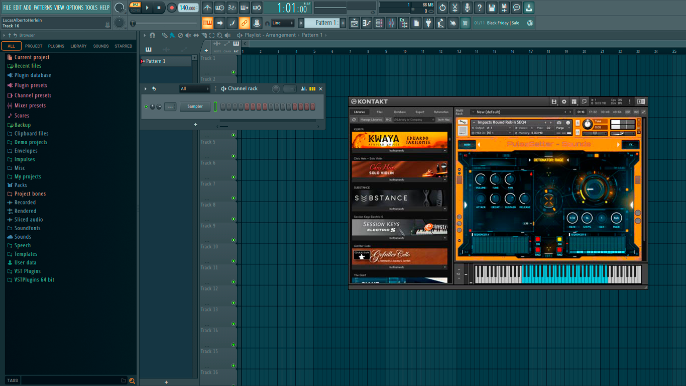Switch browser to SOUNDS tab
Image resolution: width=686 pixels, height=386 pixels.
click(x=100, y=46)
